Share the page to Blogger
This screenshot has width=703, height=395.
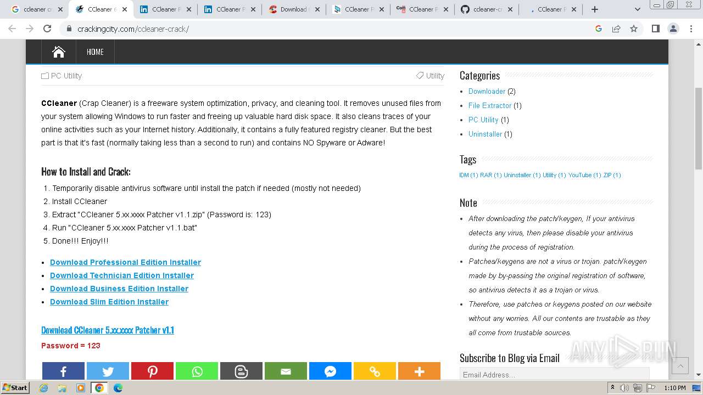pyautogui.click(x=241, y=371)
